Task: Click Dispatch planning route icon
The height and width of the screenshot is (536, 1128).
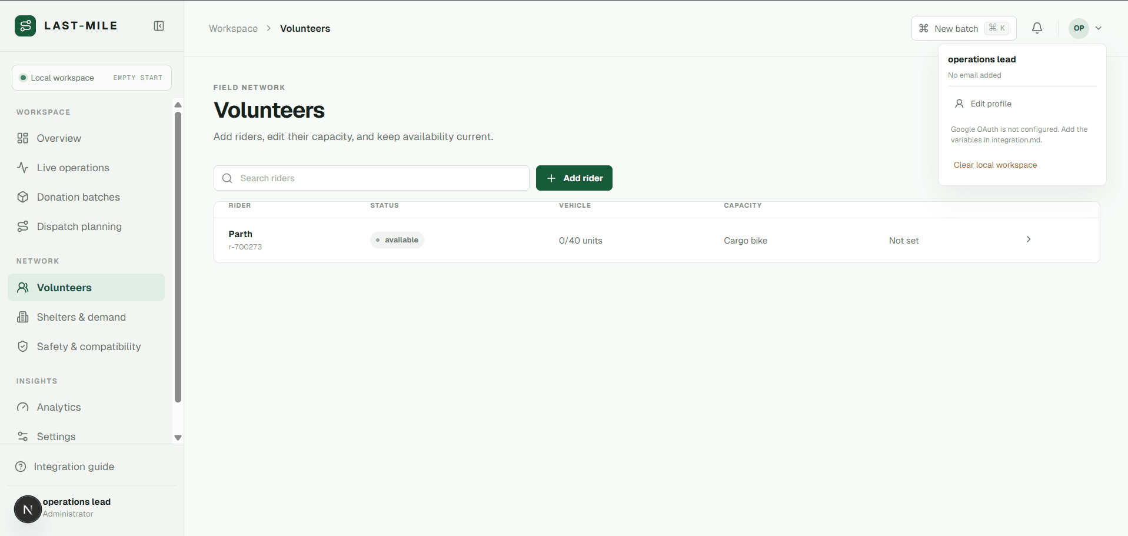Action: (23, 227)
